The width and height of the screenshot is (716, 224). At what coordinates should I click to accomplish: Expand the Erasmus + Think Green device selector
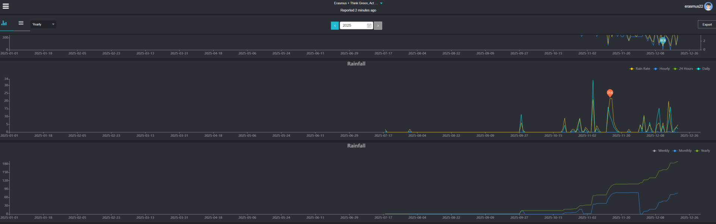tap(381, 3)
